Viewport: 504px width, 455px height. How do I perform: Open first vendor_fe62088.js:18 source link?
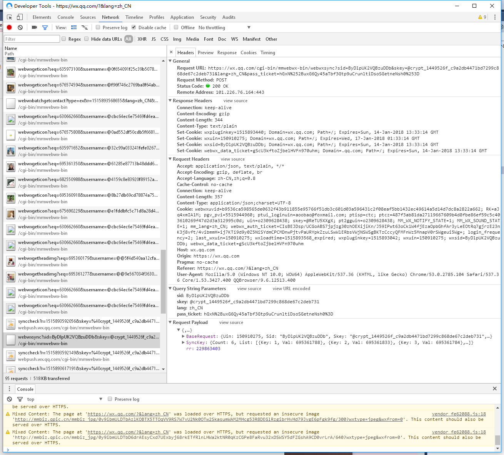pyautogui.click(x=459, y=414)
